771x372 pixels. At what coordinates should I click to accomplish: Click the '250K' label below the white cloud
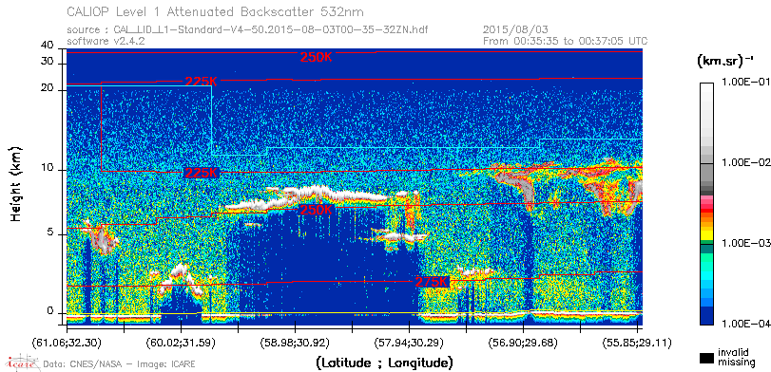317,210
